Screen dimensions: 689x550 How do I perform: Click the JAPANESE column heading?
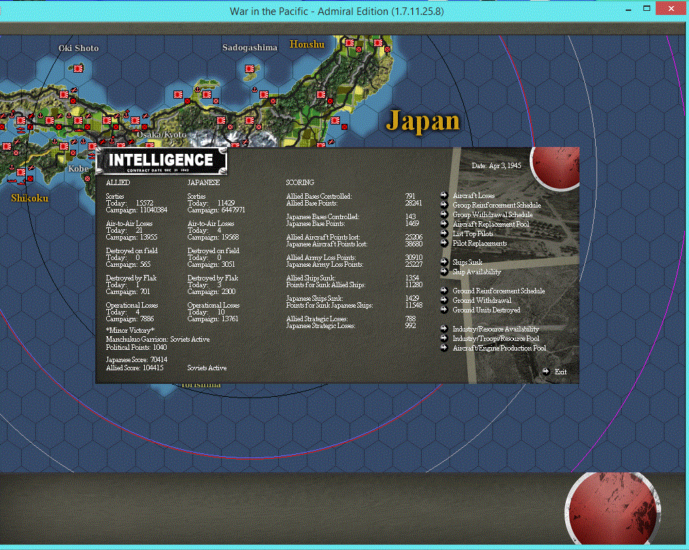click(x=203, y=182)
